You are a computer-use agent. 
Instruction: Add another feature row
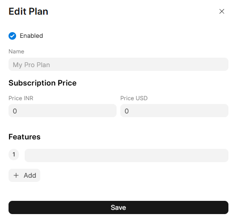click(x=24, y=175)
